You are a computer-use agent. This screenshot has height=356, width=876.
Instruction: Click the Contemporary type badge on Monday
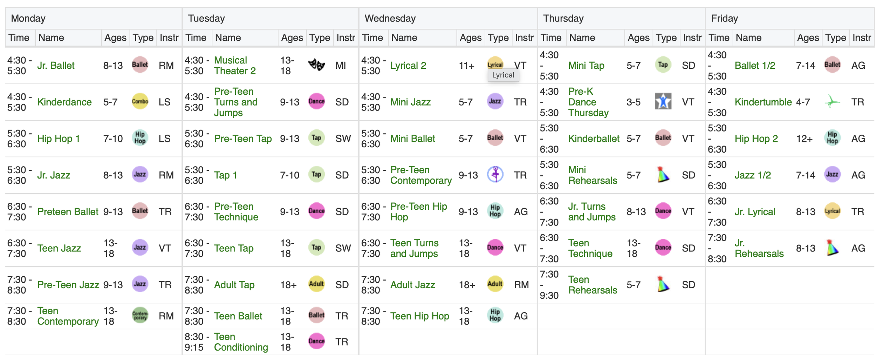click(140, 315)
